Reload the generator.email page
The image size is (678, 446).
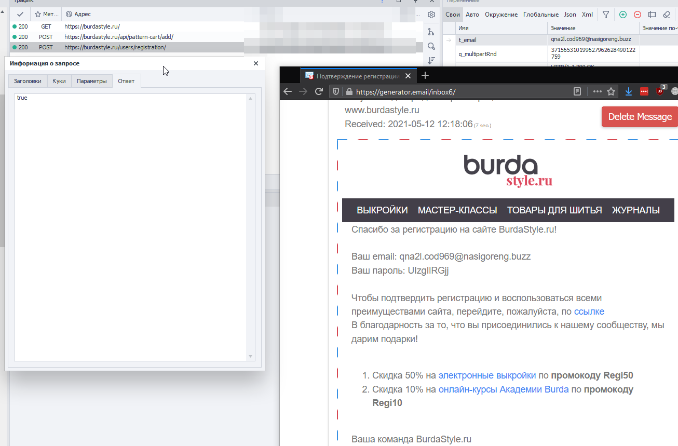[319, 91]
